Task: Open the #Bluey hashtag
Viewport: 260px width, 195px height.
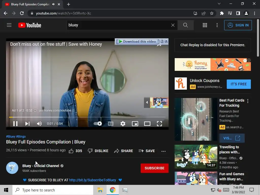Action: pyautogui.click(x=11, y=136)
